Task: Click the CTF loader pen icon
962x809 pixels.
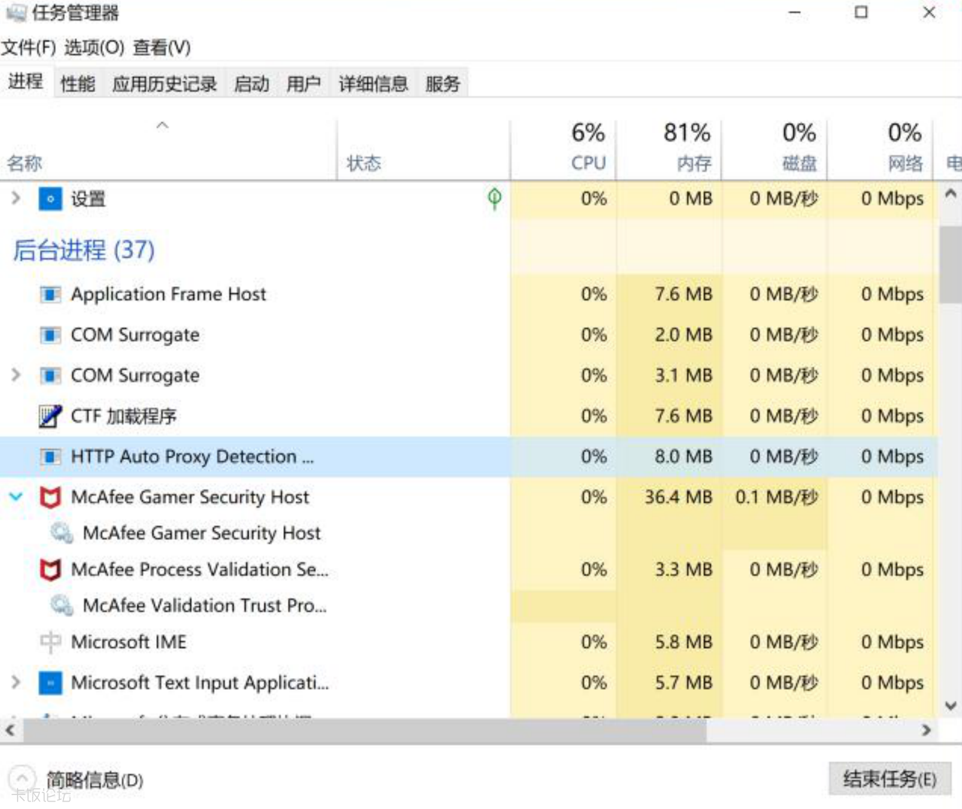Action: click(50, 416)
